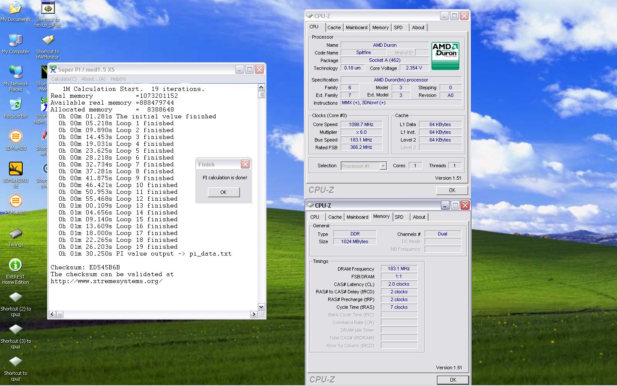The height and width of the screenshot is (386, 617).
Task: Open Timings desktop icon
Action: [15, 237]
